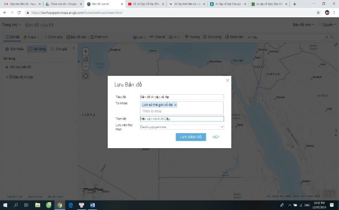Open File Explorer from taskbar
339x210 pixels.
37,205
